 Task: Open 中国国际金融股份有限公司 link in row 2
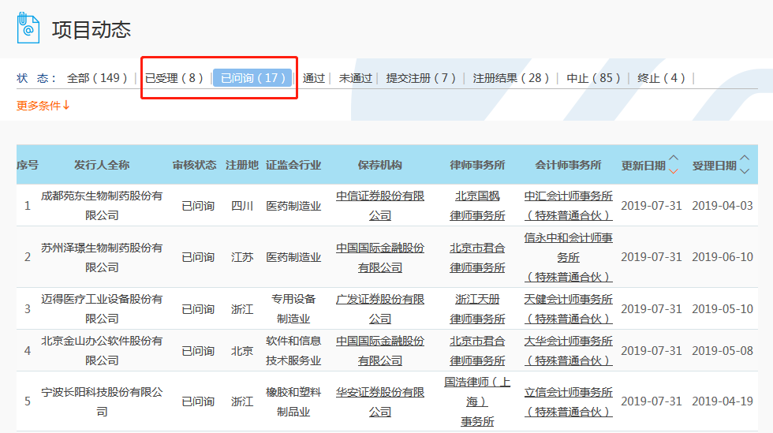point(380,257)
